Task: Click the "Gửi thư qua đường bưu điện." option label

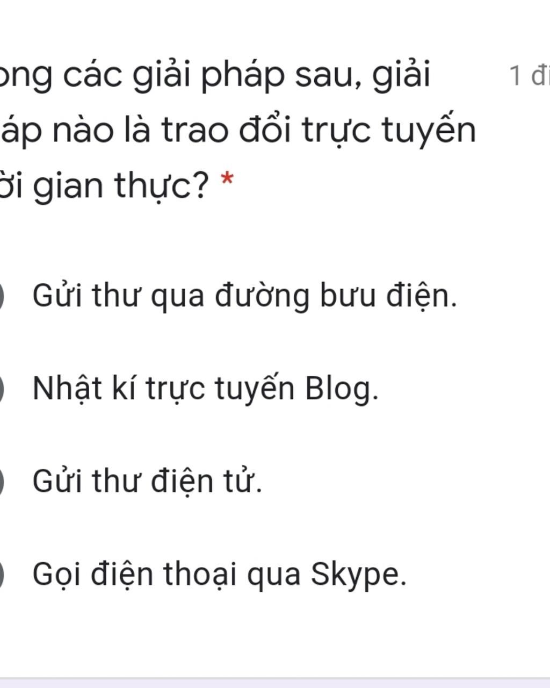Action: [x=244, y=296]
